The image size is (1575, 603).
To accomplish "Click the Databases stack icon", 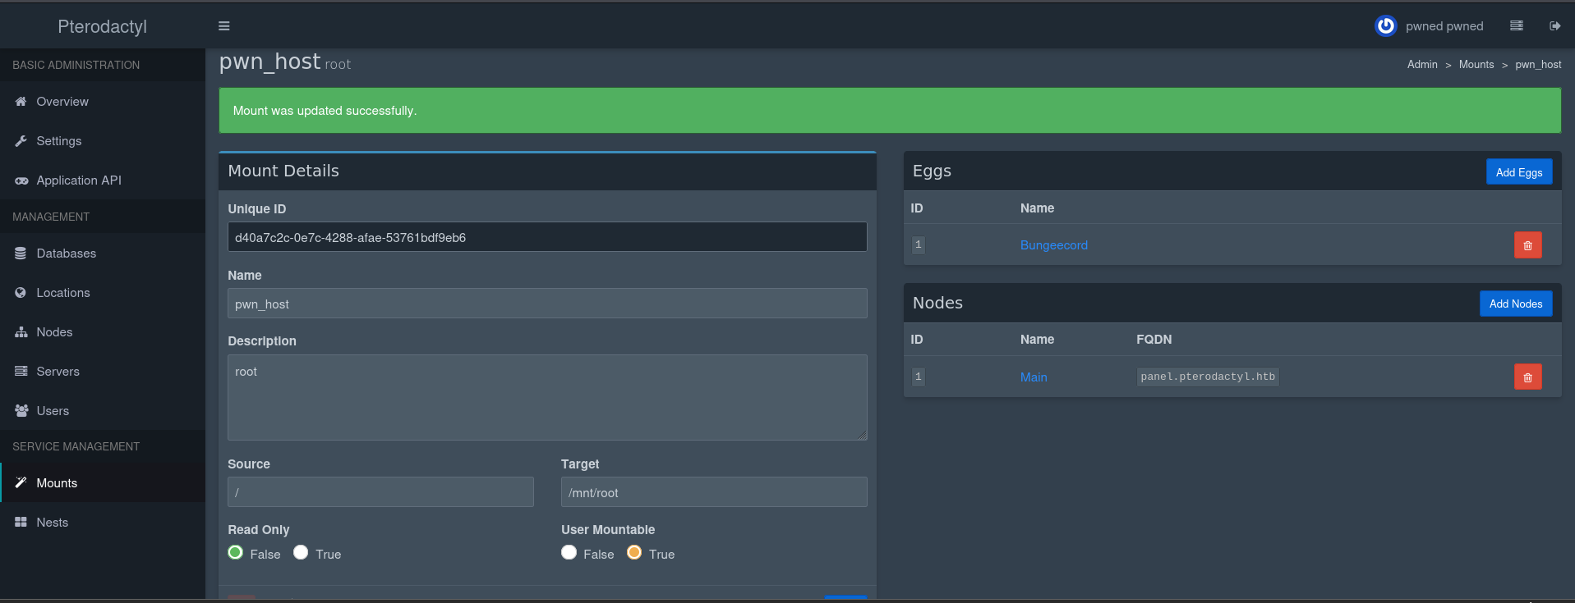I will pyautogui.click(x=21, y=254).
